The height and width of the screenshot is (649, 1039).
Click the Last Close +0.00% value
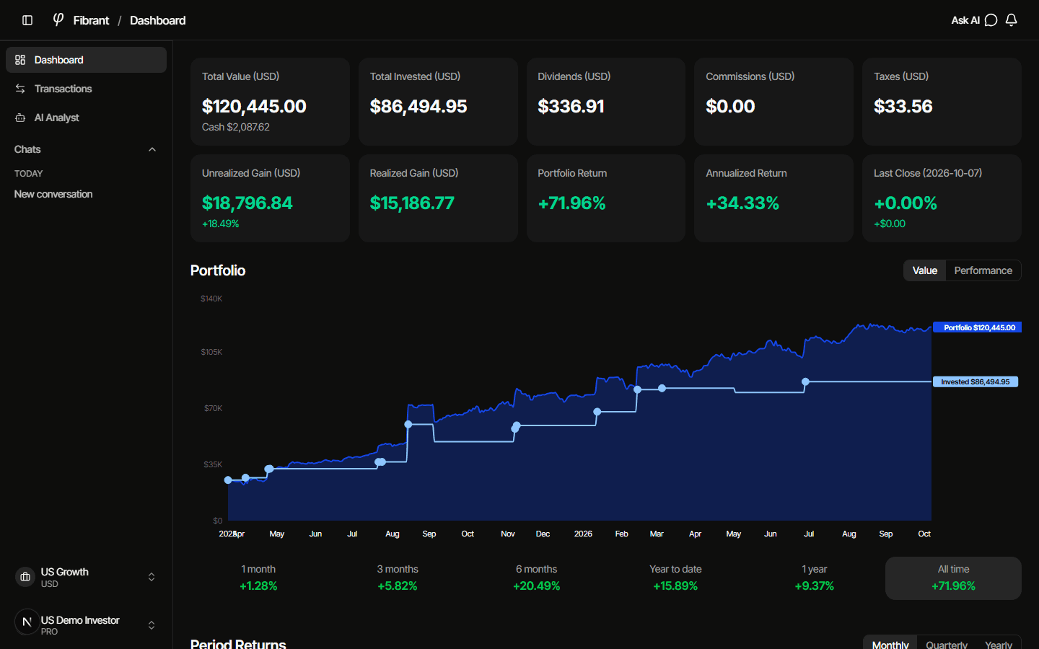(x=905, y=203)
